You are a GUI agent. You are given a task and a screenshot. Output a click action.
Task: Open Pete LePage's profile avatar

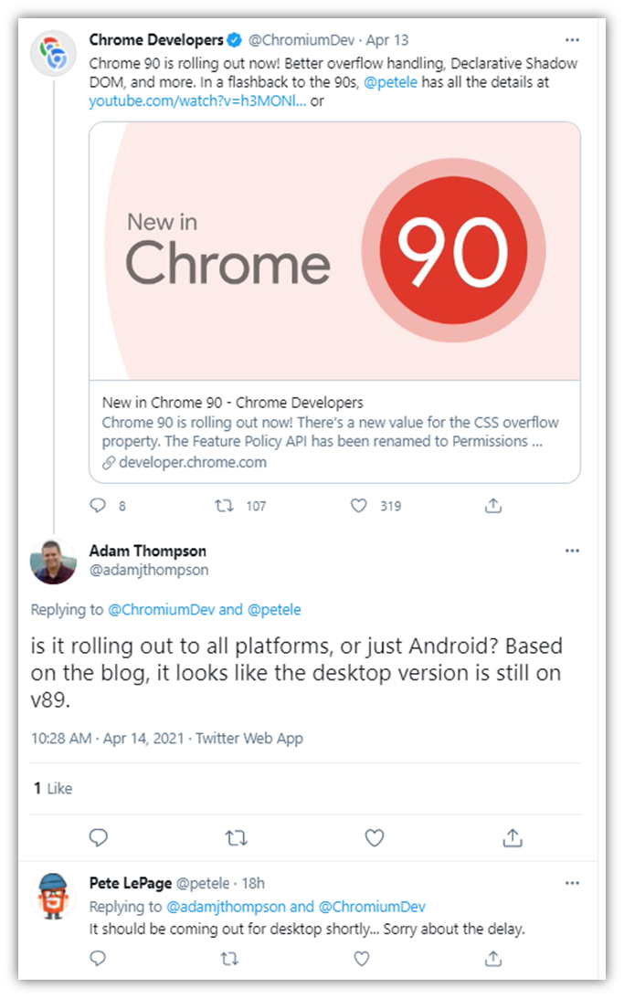(x=55, y=895)
